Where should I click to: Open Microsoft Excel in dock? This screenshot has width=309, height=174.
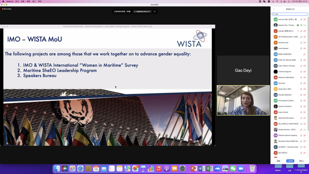click(x=210, y=169)
